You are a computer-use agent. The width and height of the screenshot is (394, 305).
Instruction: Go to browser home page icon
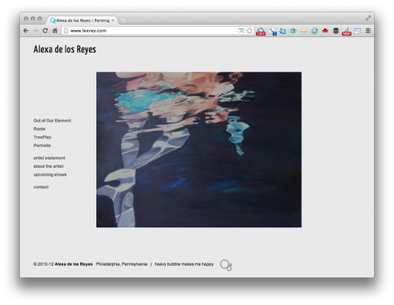pos(55,31)
